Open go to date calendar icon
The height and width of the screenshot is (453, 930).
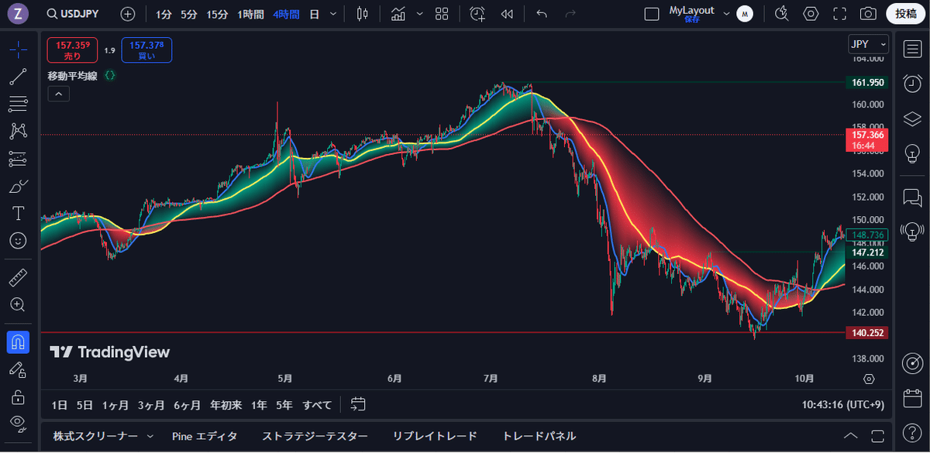click(x=358, y=404)
